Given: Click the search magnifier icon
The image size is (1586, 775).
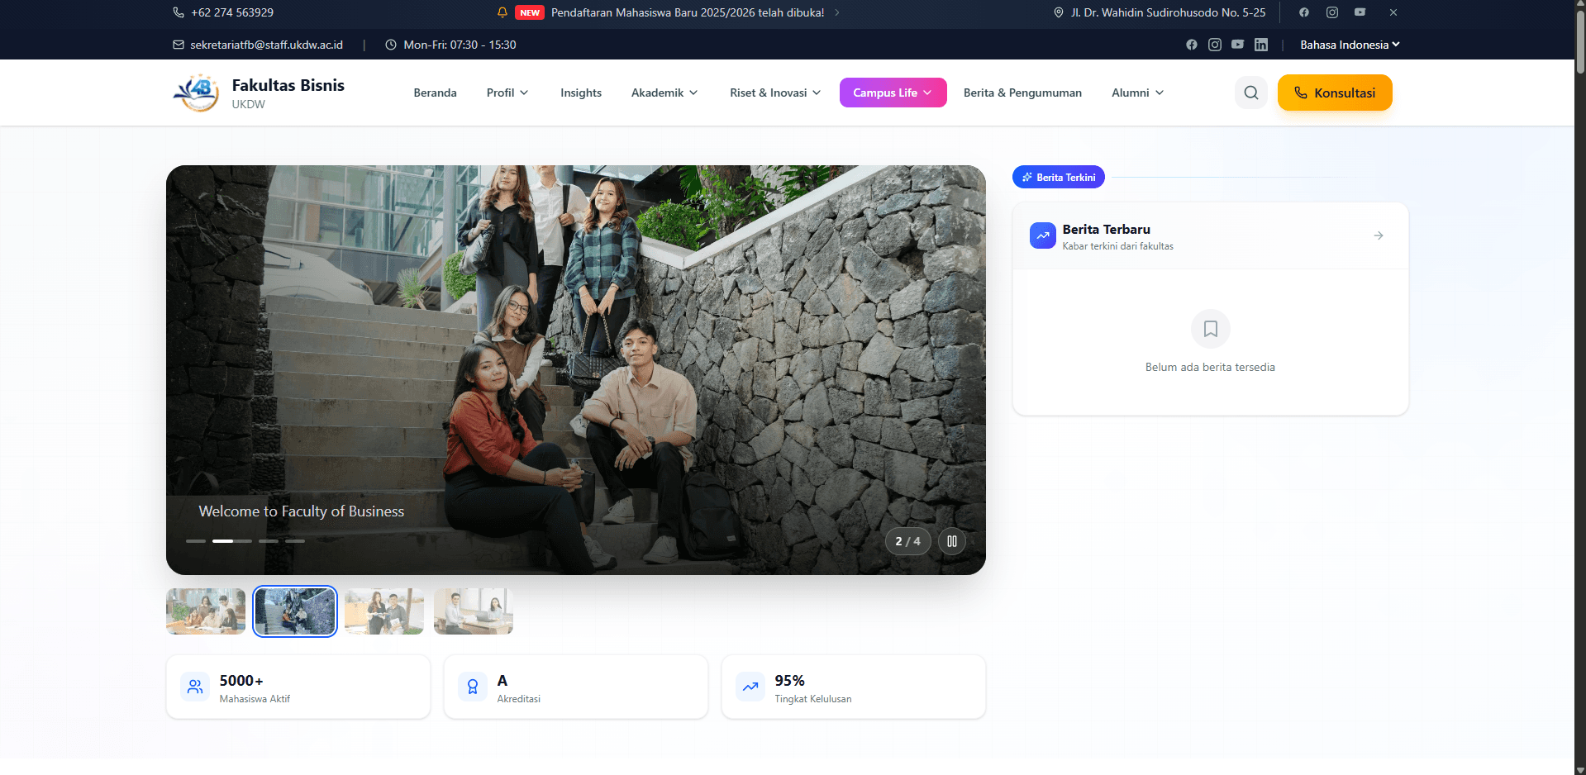Looking at the screenshot, I should (x=1250, y=93).
